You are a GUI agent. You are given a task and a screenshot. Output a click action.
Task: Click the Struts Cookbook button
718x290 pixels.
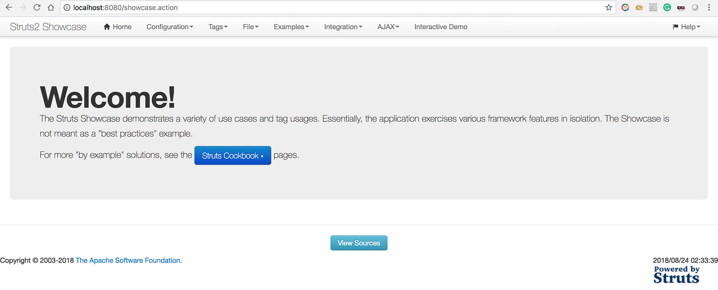click(x=233, y=155)
